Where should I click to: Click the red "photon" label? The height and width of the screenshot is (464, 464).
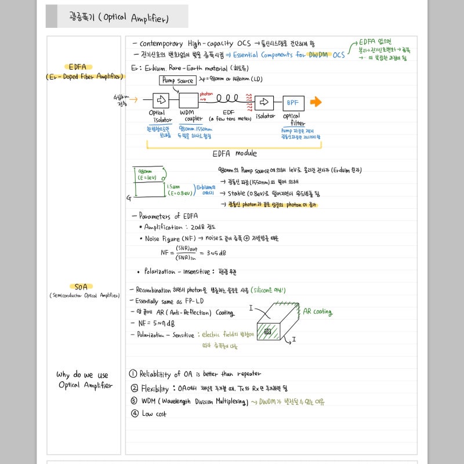(206, 94)
